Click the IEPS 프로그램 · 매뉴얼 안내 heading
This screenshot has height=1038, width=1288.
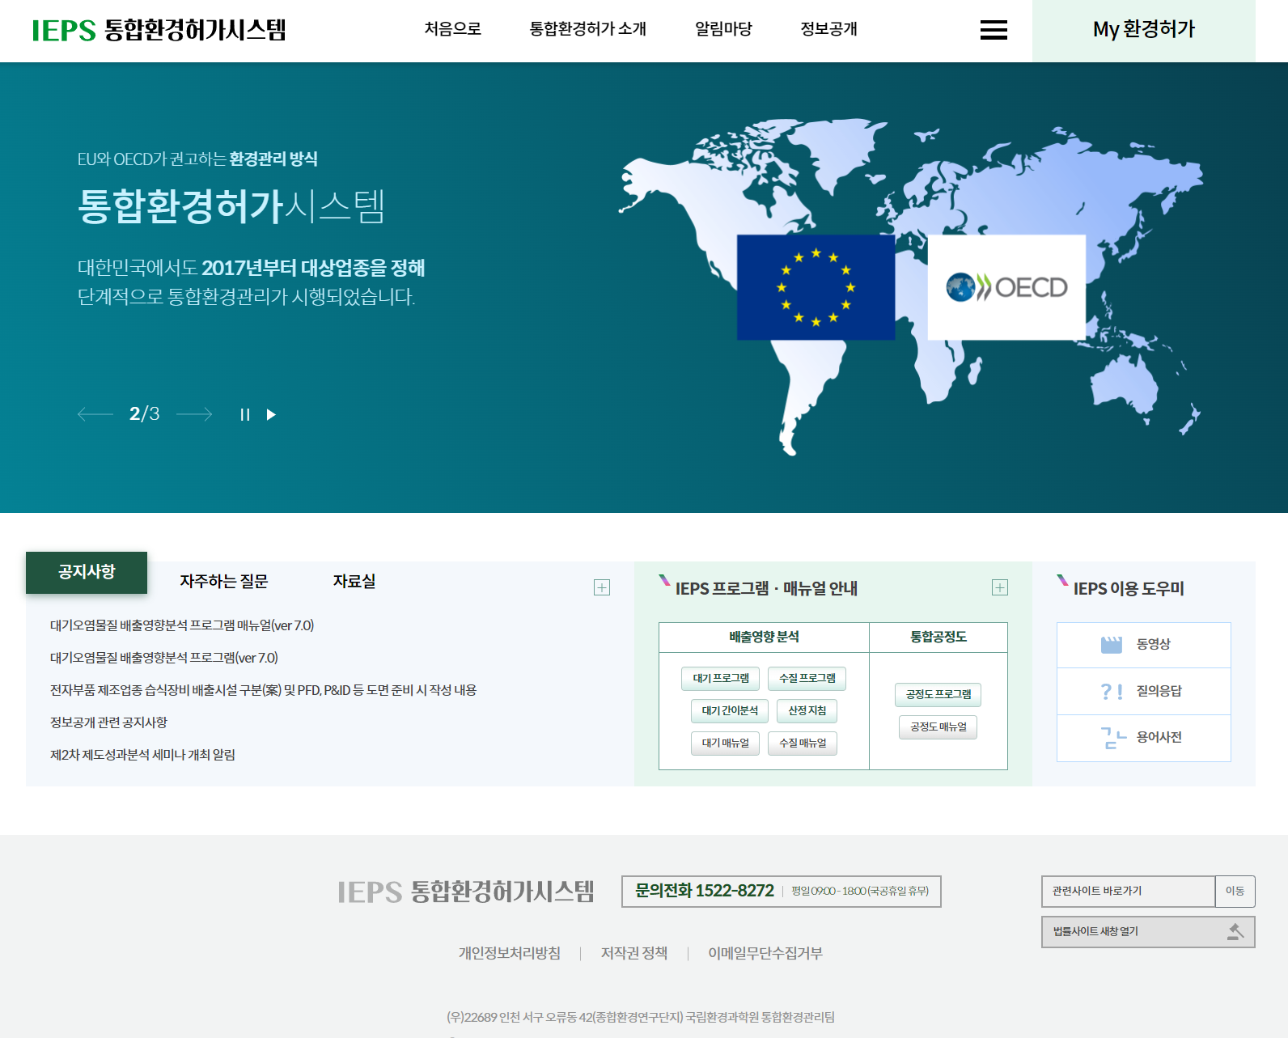tap(766, 590)
